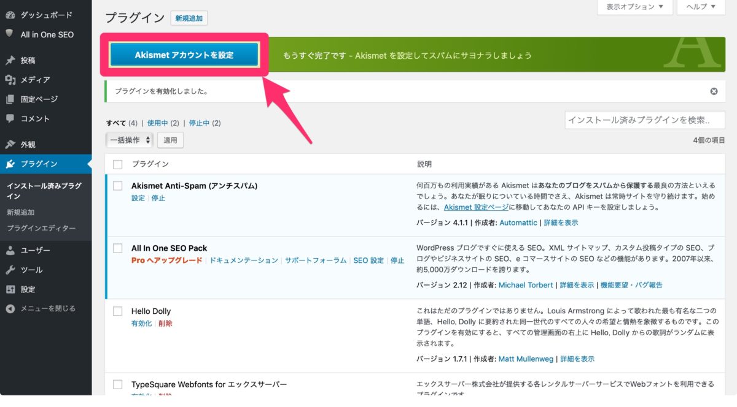Click 有効化 under Hello Dolly
Screen dimensions: 737x407
coord(141,323)
